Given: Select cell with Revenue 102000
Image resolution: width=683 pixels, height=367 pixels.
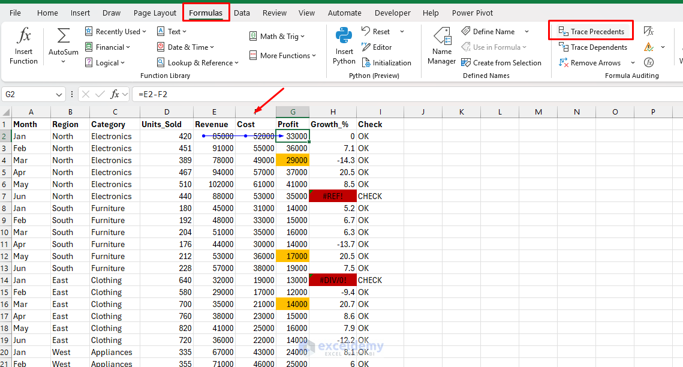Looking at the screenshot, I should [x=214, y=184].
